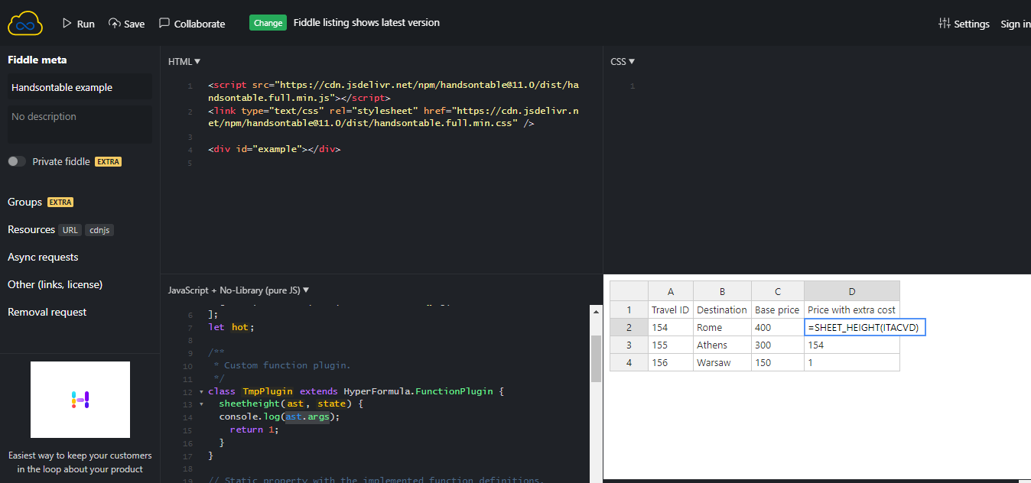Open 'Other (links, license)' section
The height and width of the screenshot is (483, 1031).
point(55,284)
